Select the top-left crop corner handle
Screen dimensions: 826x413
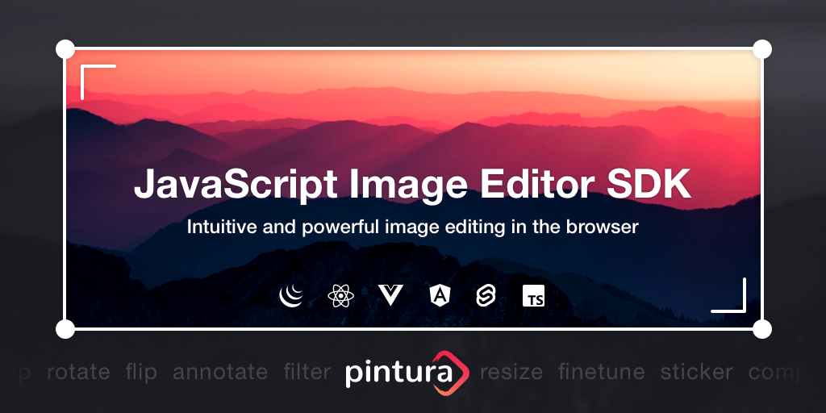65,49
